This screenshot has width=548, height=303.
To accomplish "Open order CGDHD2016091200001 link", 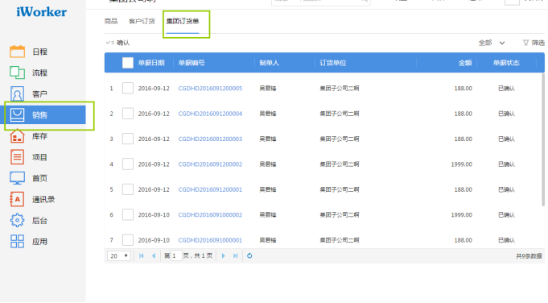I will (x=210, y=189).
